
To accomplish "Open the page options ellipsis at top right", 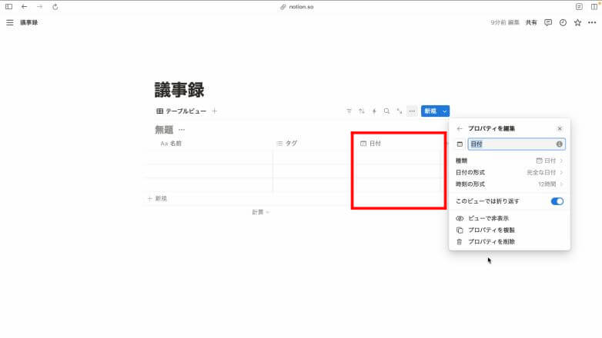I will [x=592, y=22].
